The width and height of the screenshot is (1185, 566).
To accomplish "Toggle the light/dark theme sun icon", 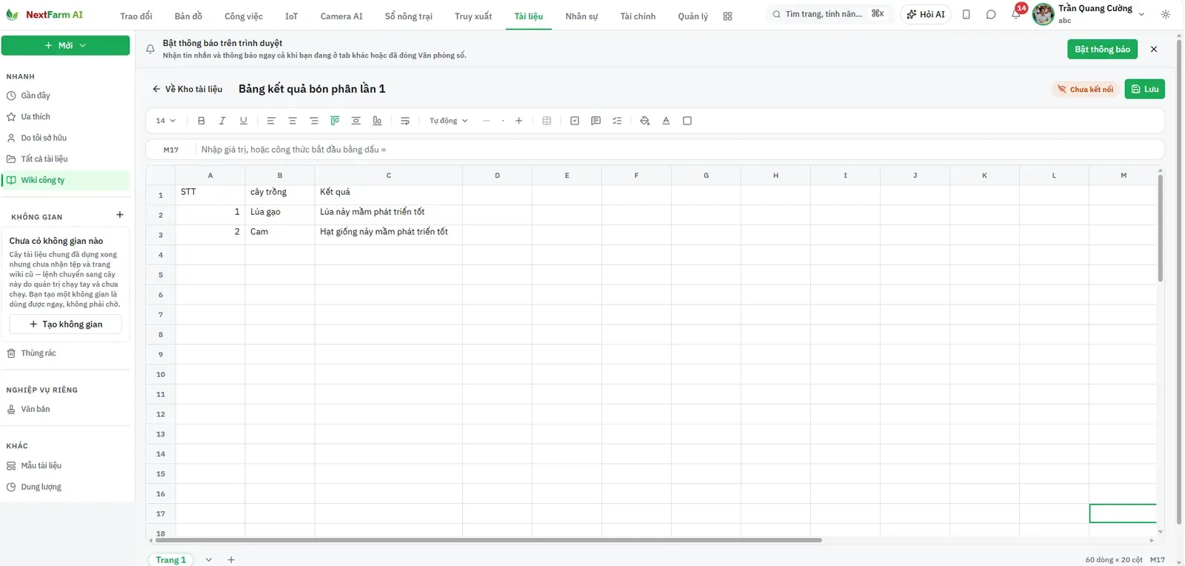I will [1166, 14].
